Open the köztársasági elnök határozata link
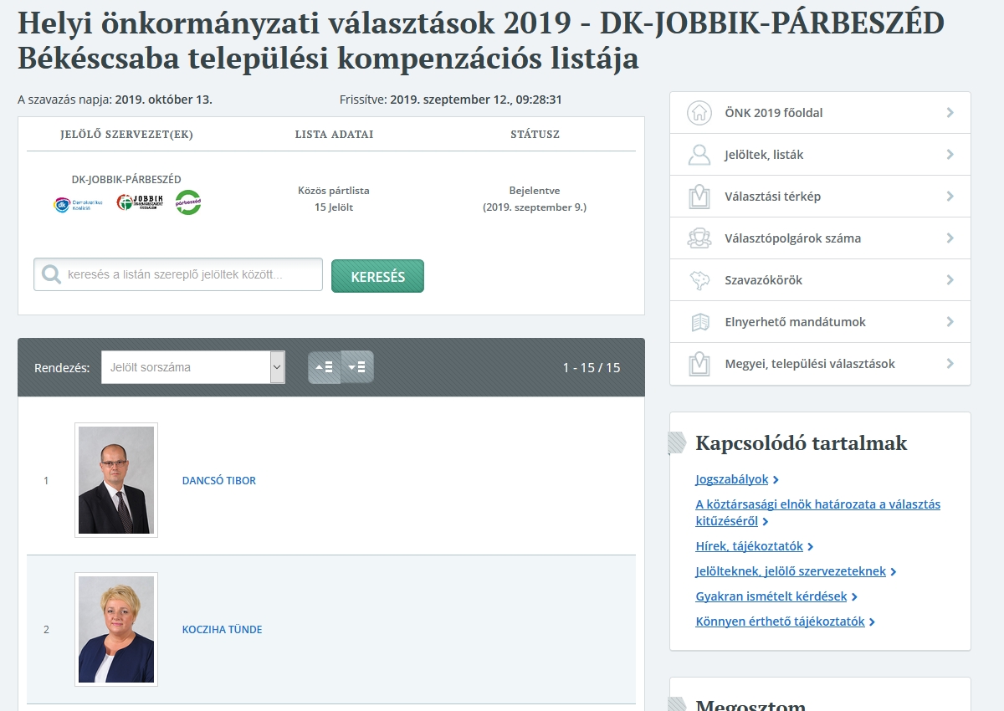1004x711 pixels. 817,513
